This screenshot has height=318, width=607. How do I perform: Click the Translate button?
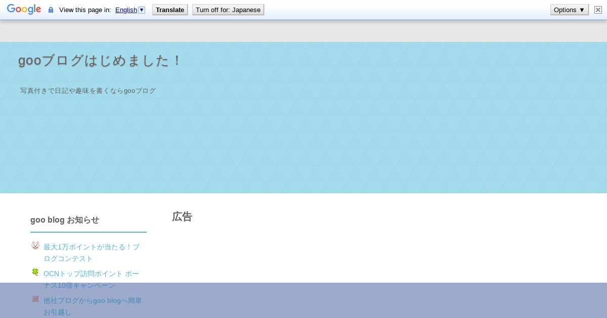click(x=170, y=10)
